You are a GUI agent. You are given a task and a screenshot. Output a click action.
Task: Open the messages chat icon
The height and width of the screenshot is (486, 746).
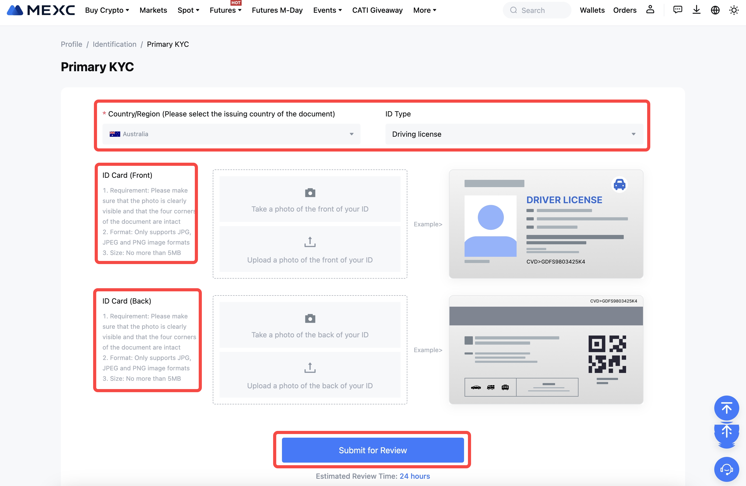click(x=678, y=10)
